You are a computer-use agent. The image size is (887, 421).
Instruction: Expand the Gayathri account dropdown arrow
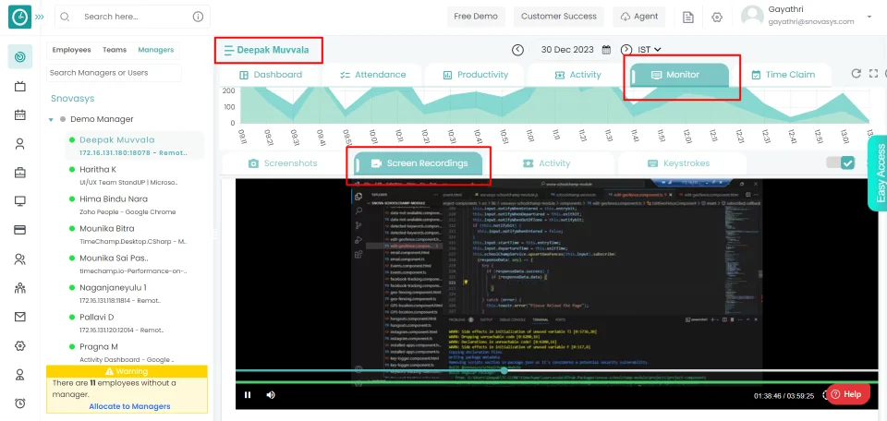(869, 17)
